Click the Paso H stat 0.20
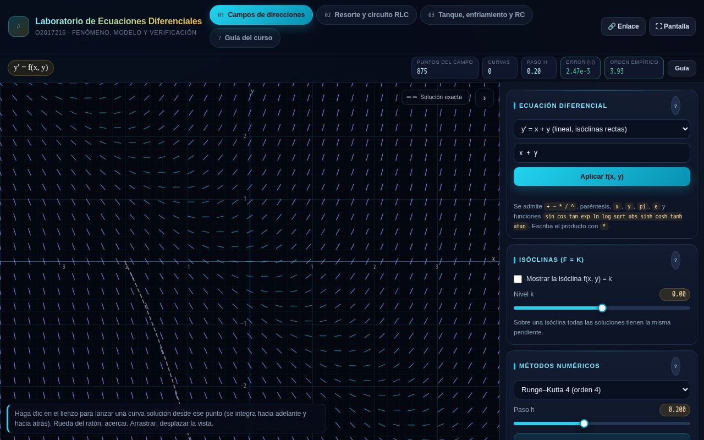The image size is (704, 440). tap(539, 68)
